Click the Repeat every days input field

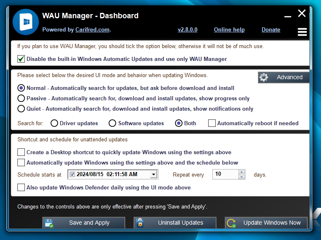(226, 175)
